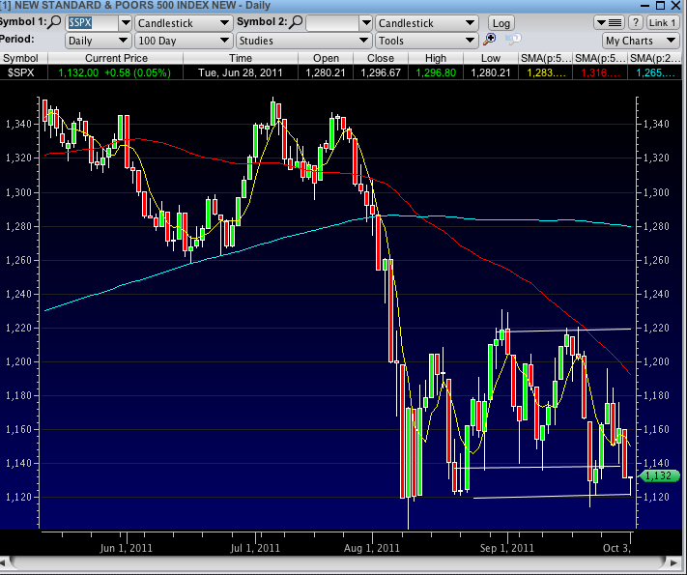Click the zoom in magnifier icon
This screenshot has height=575, width=687.
pyautogui.click(x=491, y=41)
